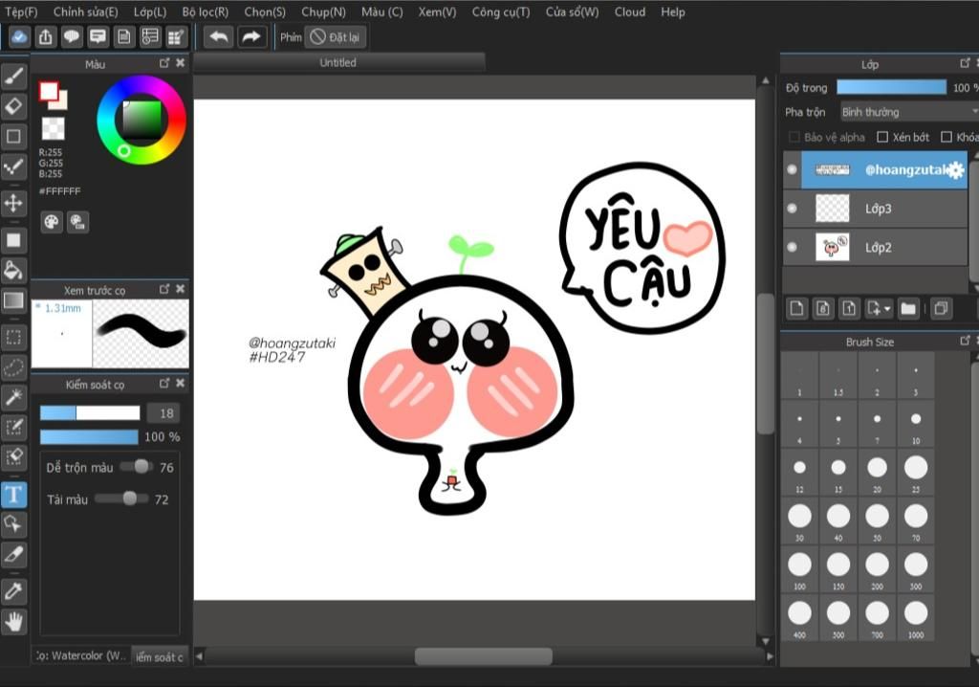Select the Lớp3 layer row
This screenshot has width=979, height=687.
click(x=875, y=209)
